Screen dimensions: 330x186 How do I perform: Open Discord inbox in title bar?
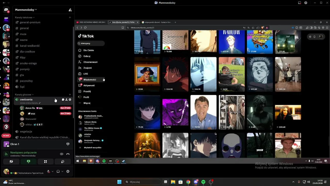[300, 3]
